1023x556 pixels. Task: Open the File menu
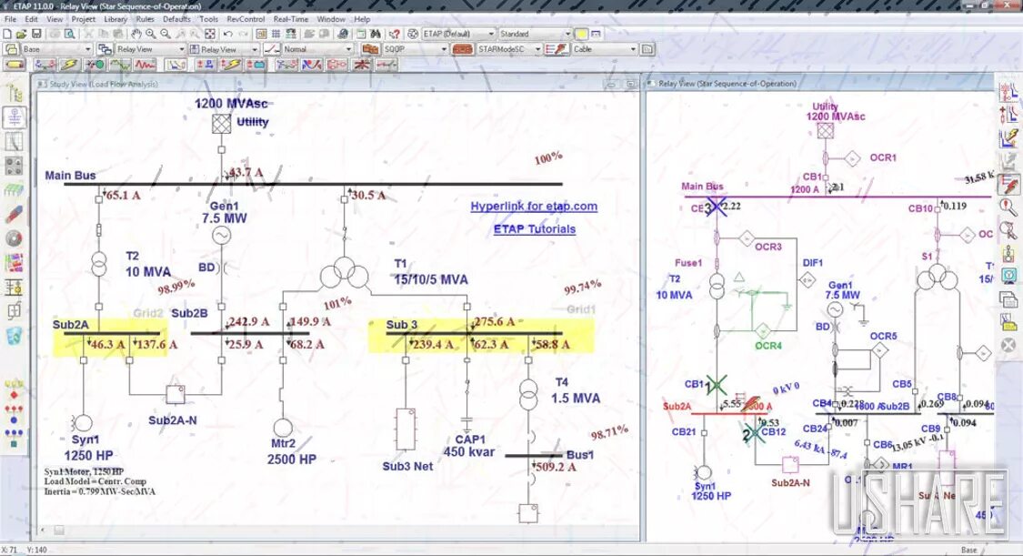(10, 20)
